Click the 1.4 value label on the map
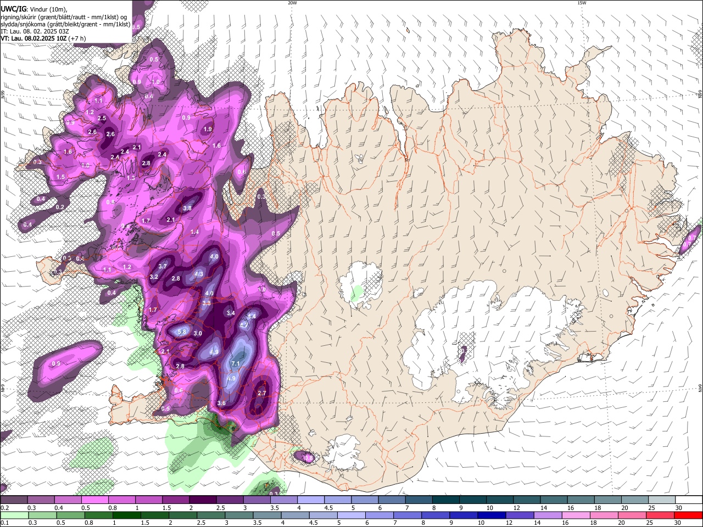This screenshot has width=703, height=527. [x=194, y=232]
